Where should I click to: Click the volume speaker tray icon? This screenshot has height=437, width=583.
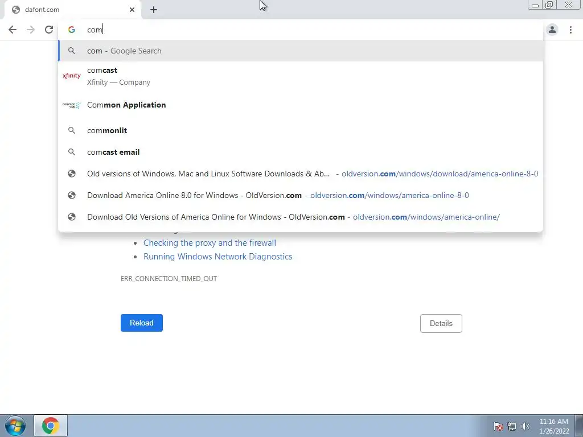click(525, 426)
